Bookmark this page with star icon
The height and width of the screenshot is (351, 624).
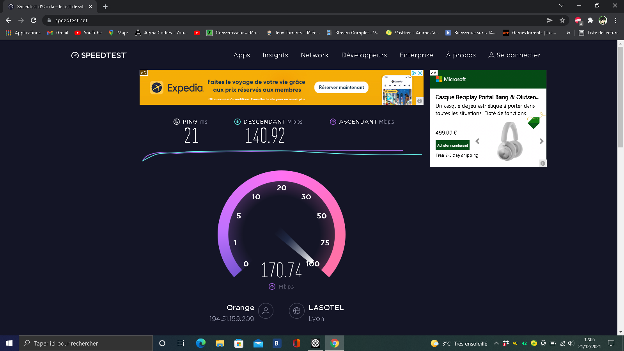coord(562,20)
